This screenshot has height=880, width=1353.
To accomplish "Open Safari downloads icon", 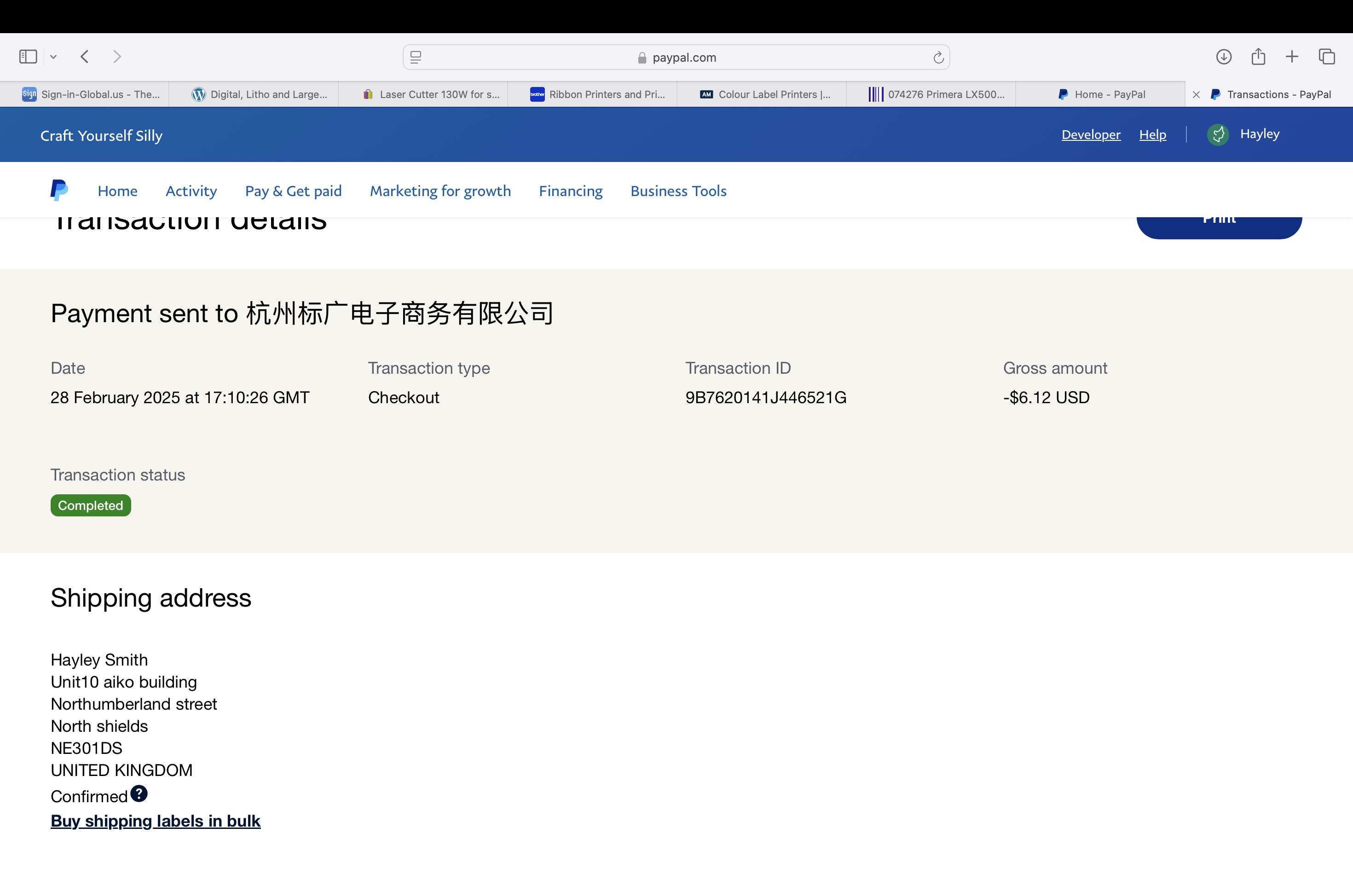I will (x=1224, y=57).
